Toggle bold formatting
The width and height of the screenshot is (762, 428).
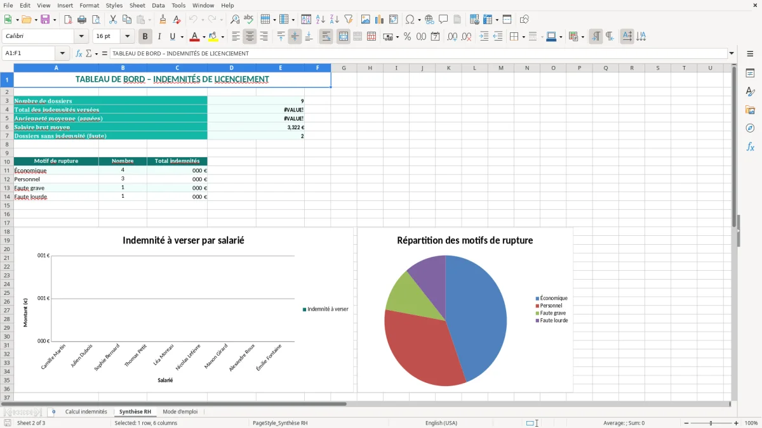(x=145, y=37)
